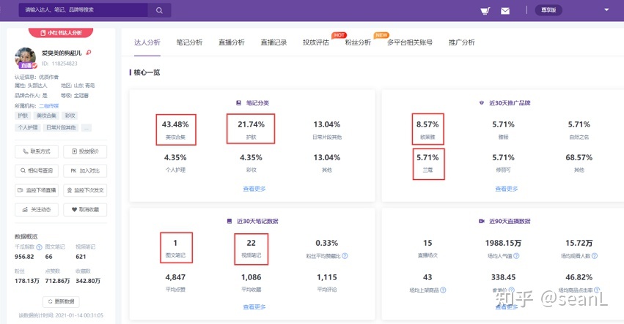624x324 pixels.
Task: Focus the top search input field
Action: pos(83,10)
